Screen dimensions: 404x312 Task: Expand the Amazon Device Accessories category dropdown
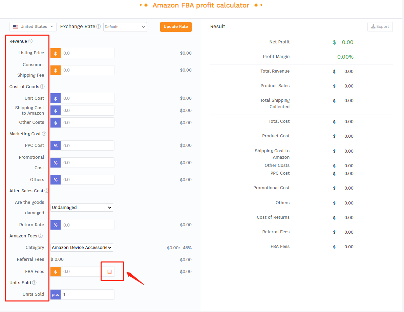(x=82, y=248)
